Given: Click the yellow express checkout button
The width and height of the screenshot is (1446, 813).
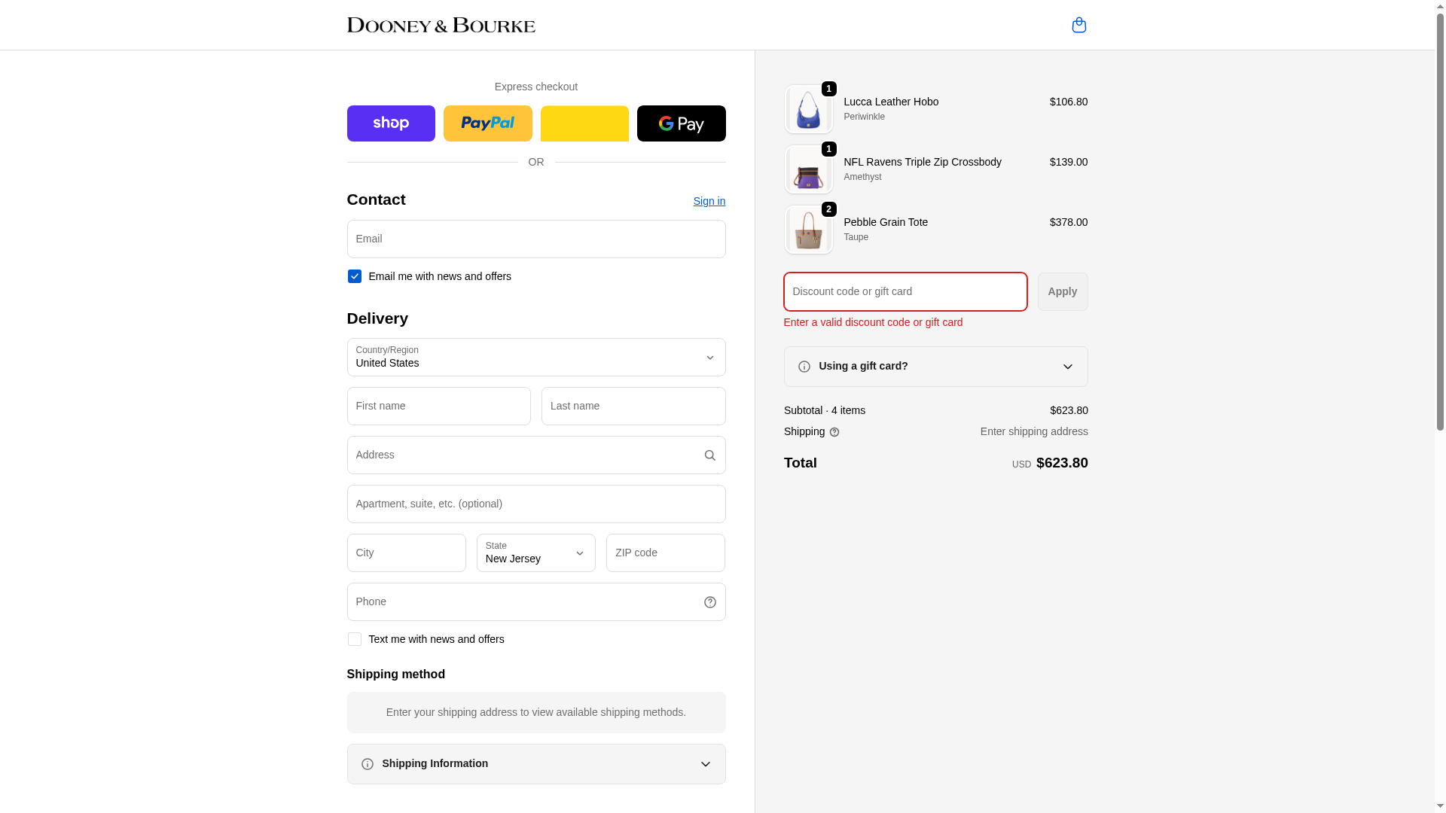Looking at the screenshot, I should pos(584,123).
